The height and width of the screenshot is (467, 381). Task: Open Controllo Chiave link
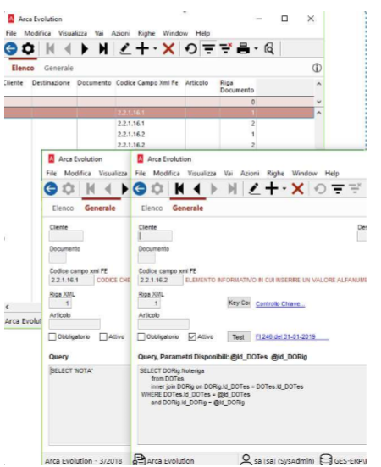tap(280, 303)
